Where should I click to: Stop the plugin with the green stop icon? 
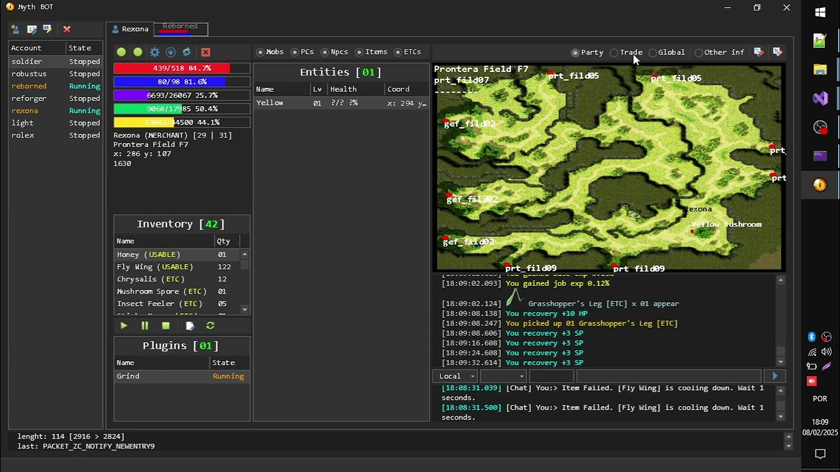[166, 325]
